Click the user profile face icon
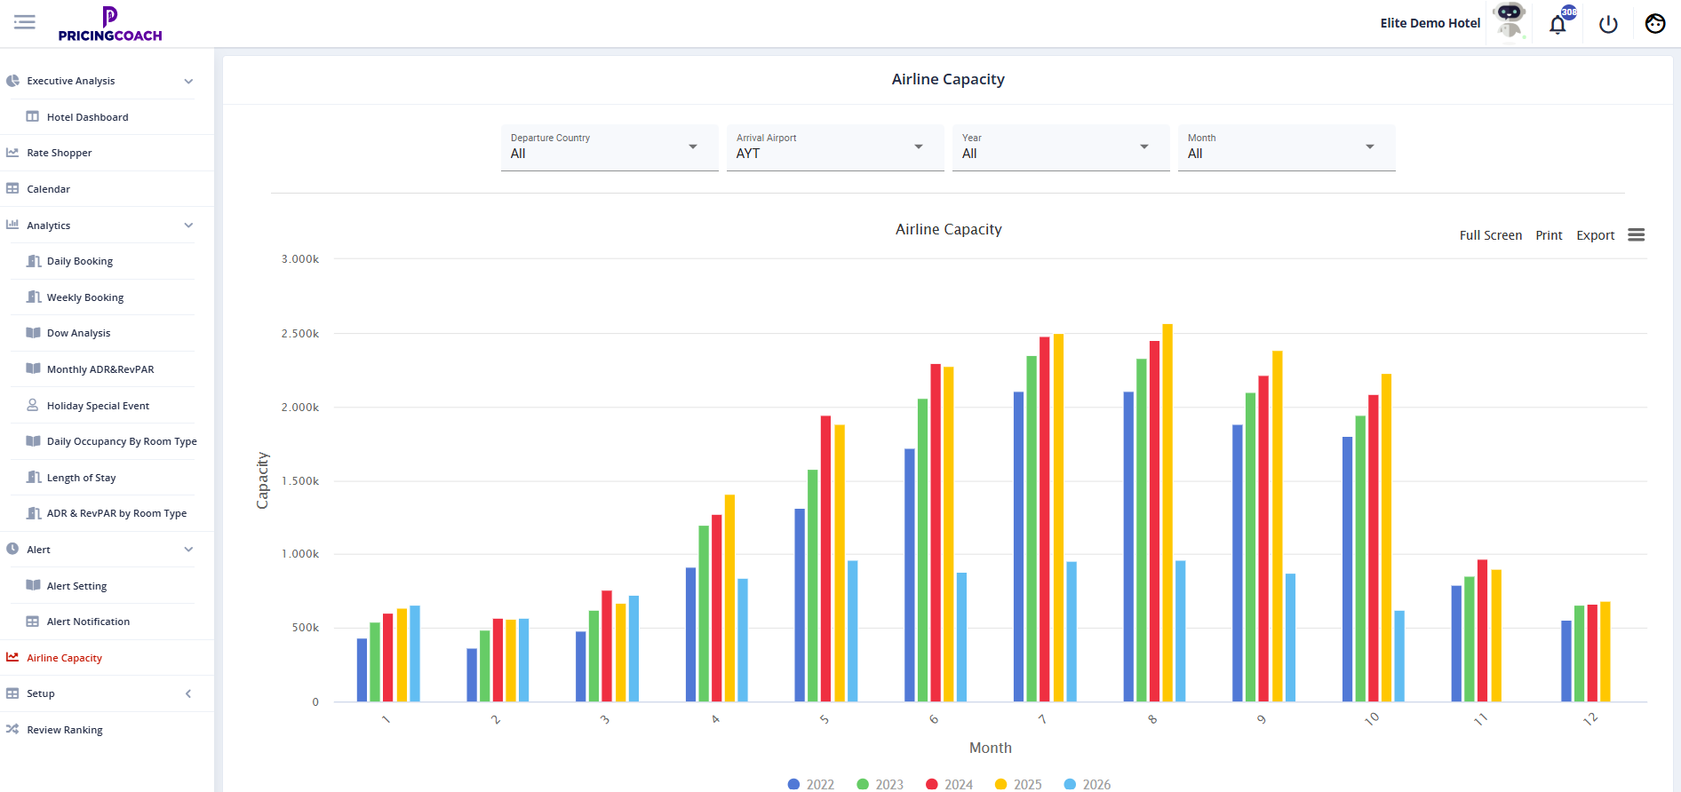 1654,24
